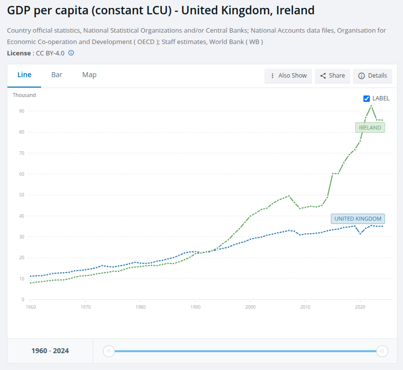
Task: Click the UNITED KINGDOM series label
Action: coord(358,219)
